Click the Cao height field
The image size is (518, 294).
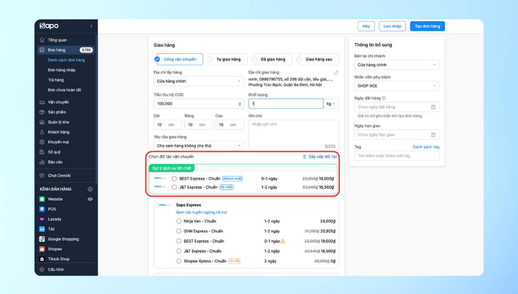click(x=230, y=125)
